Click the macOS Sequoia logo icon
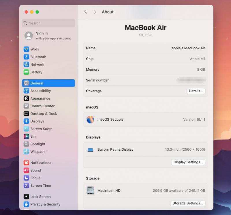 coord(90,119)
